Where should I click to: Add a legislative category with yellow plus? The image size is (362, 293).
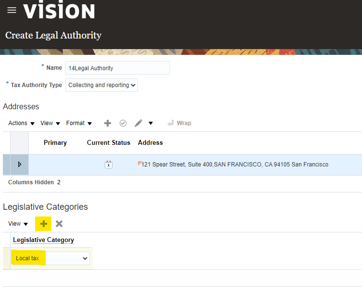click(x=44, y=224)
